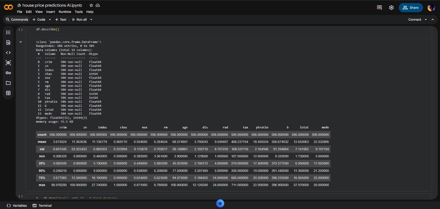Open the Table of contents sidebar icon
The height and width of the screenshot is (209, 440).
[x=8, y=32]
